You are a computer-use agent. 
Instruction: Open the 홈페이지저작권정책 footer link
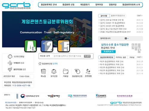click(x=26, y=102)
